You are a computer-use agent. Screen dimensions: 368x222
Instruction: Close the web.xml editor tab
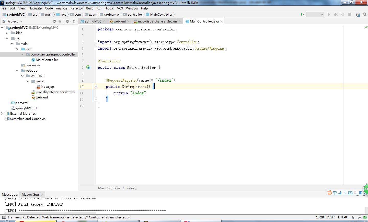(x=128, y=21)
